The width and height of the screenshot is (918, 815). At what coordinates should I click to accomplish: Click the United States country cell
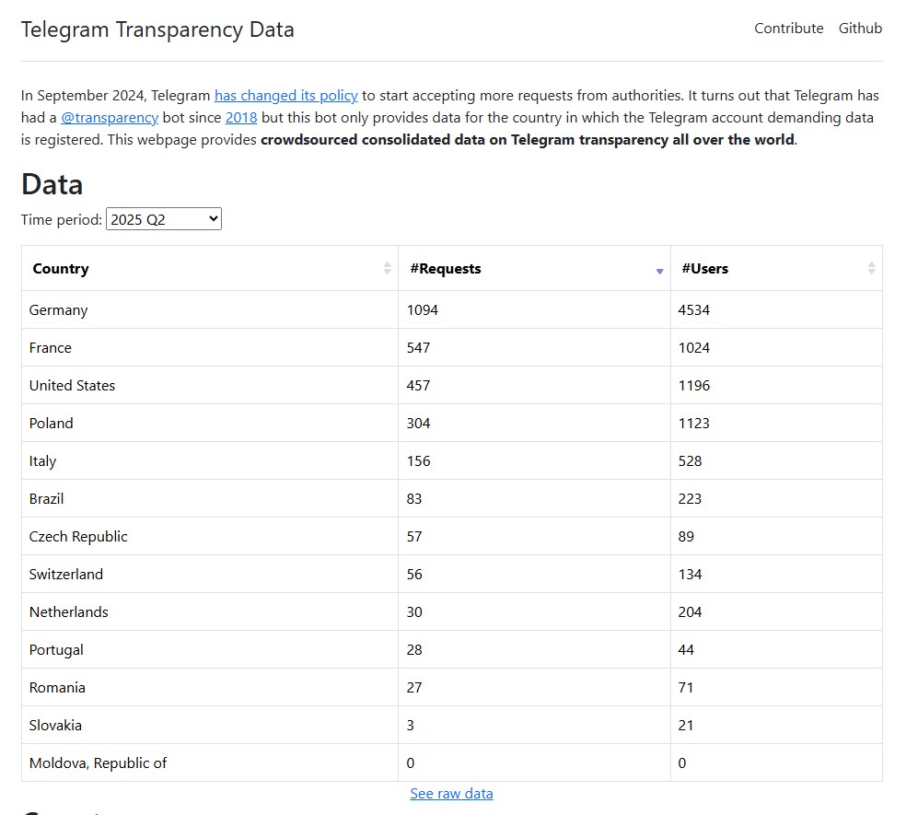(x=72, y=386)
